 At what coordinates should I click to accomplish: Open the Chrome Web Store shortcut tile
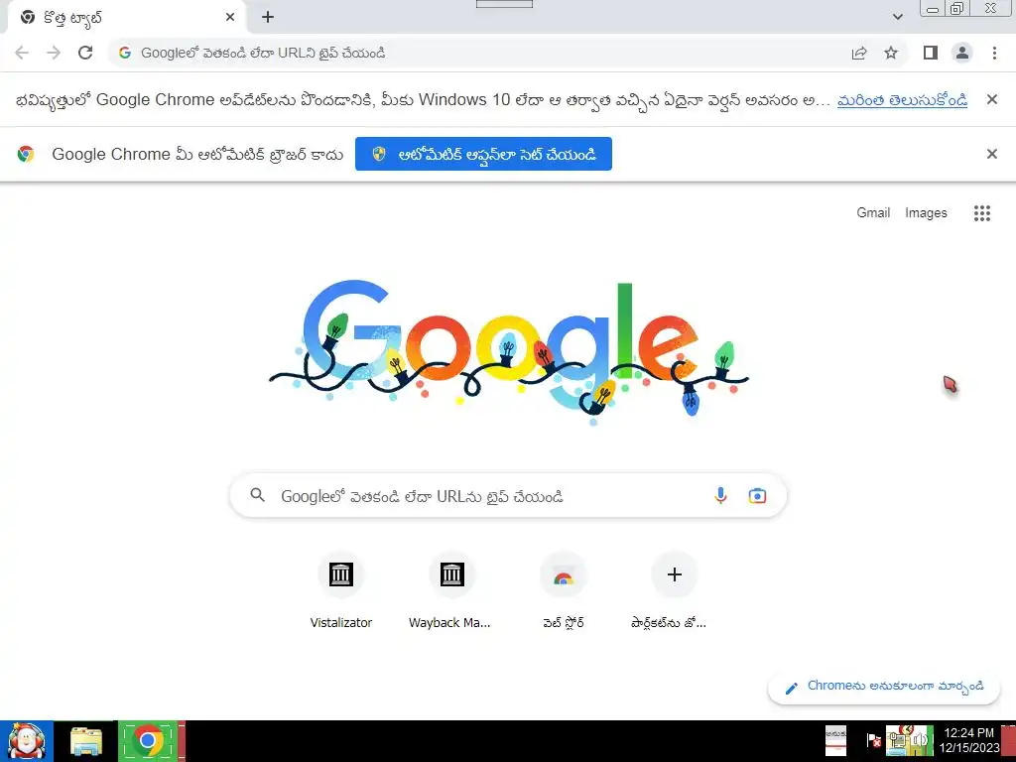click(x=564, y=589)
